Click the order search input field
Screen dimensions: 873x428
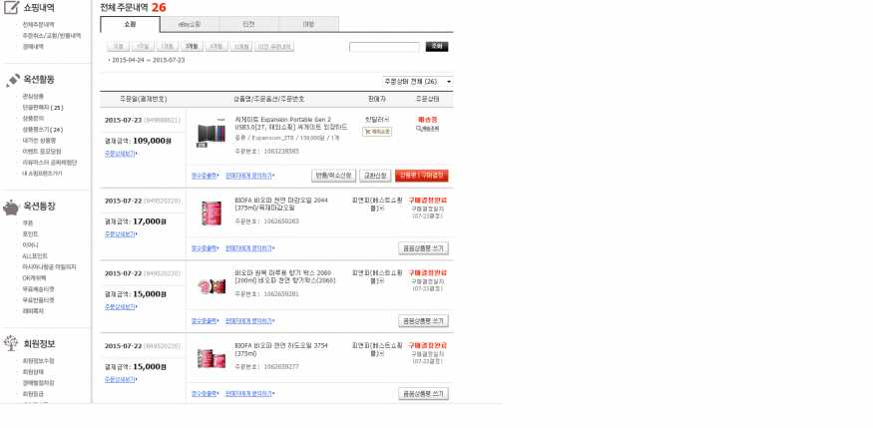[x=384, y=47]
